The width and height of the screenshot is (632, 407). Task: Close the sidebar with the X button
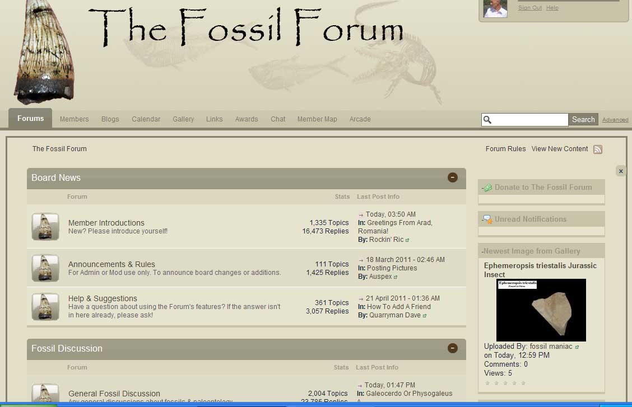pyautogui.click(x=620, y=171)
